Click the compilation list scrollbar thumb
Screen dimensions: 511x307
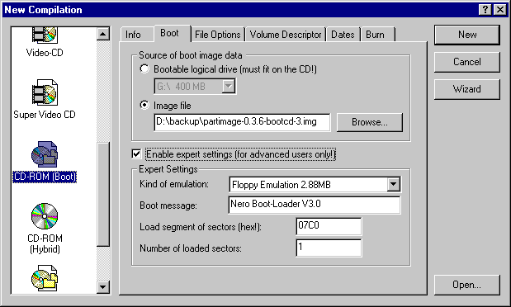click(103, 194)
